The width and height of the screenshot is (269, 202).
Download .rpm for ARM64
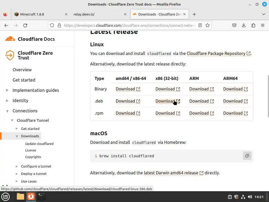235,113
